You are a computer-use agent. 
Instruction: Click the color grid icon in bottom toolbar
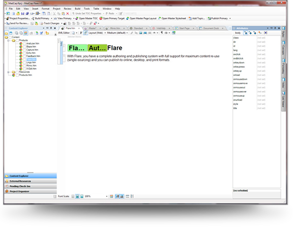pos(111,196)
